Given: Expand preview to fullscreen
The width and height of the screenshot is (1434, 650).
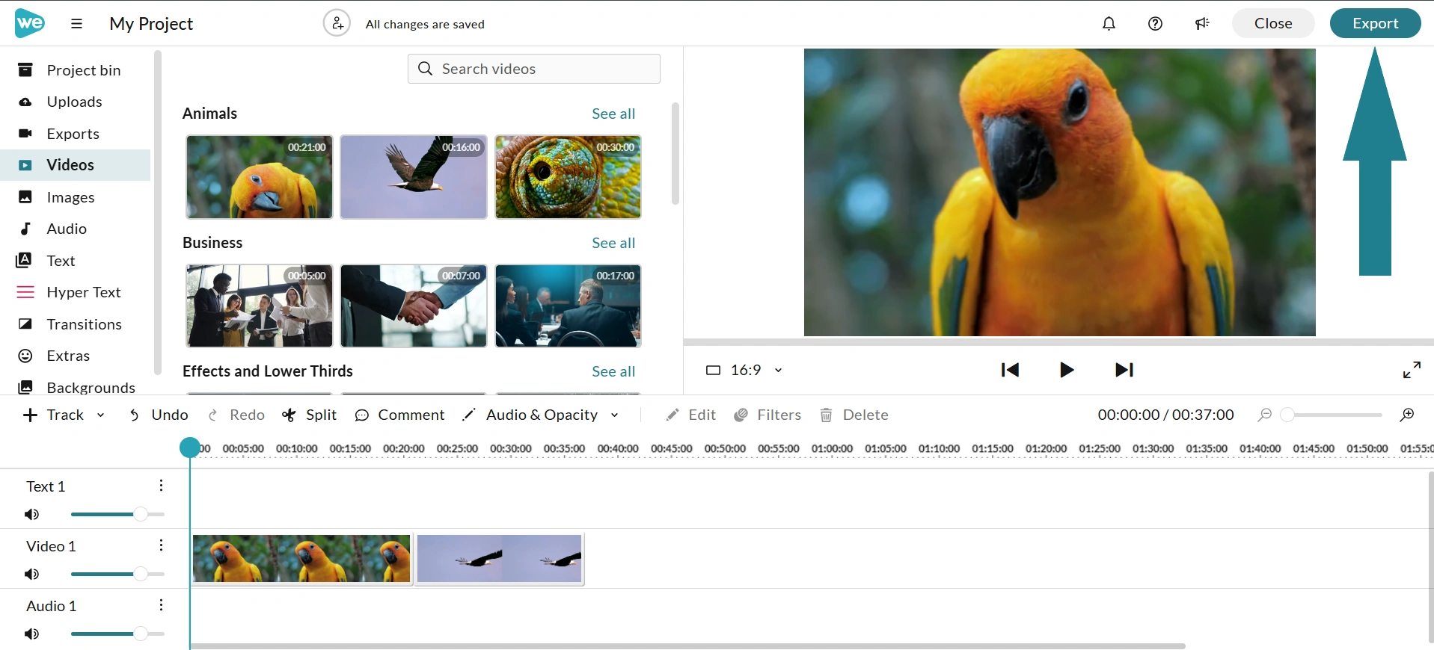Looking at the screenshot, I should pos(1412,370).
